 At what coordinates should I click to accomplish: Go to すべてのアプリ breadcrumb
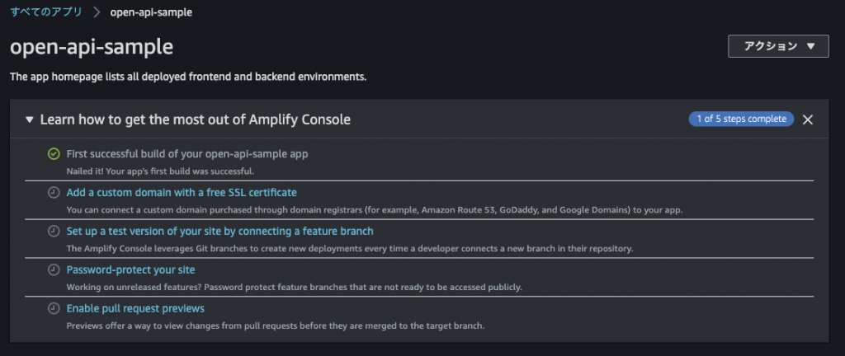(46, 12)
